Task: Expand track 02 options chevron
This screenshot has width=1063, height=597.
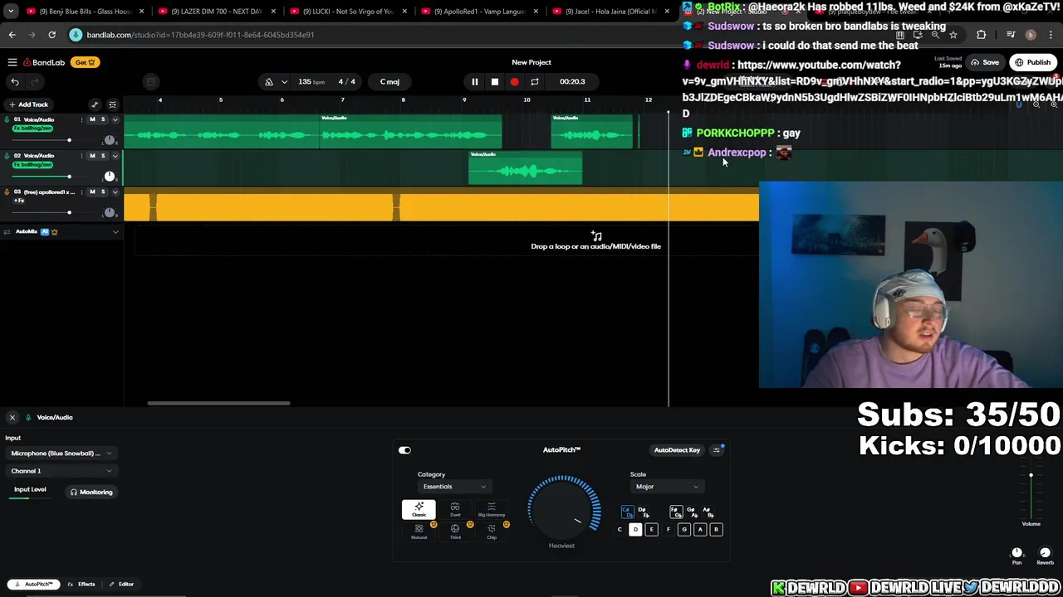Action: [x=115, y=156]
